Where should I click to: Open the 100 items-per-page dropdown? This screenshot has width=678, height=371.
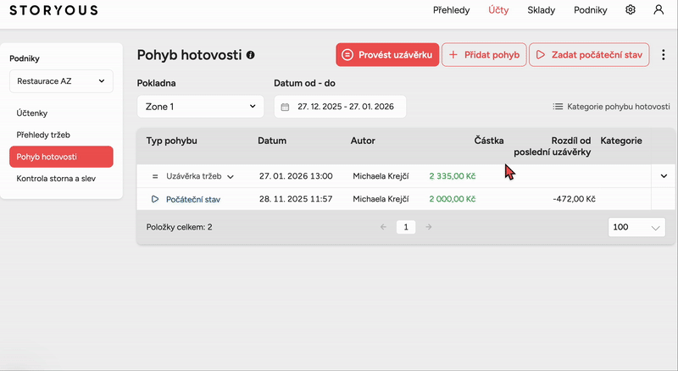[636, 228]
